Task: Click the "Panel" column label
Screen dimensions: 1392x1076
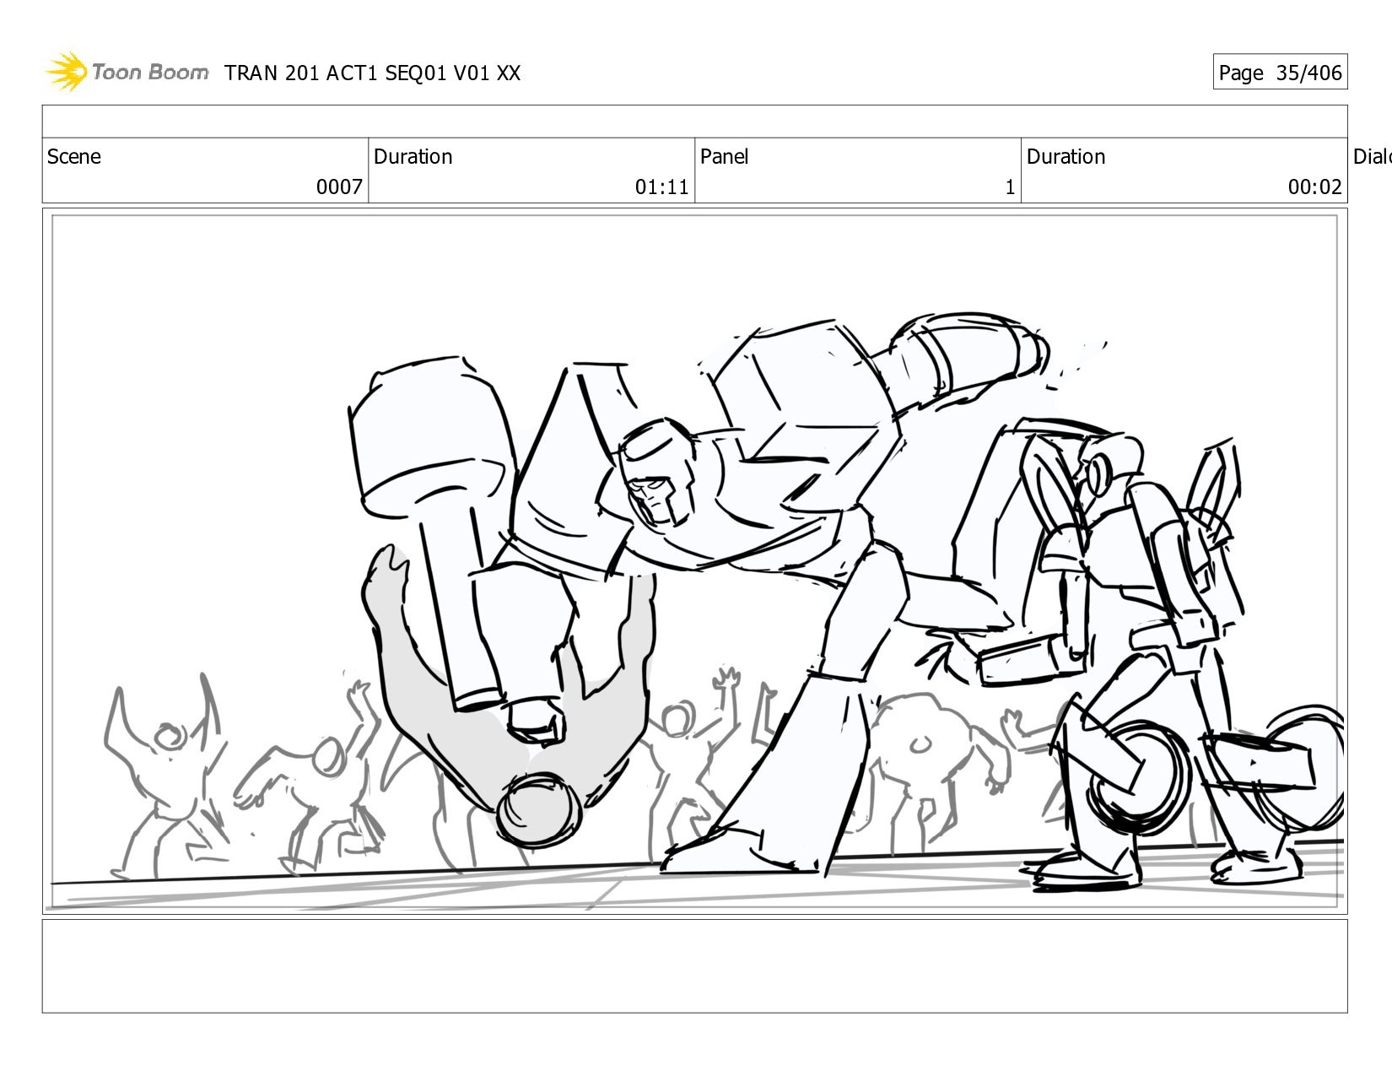Action: click(724, 157)
